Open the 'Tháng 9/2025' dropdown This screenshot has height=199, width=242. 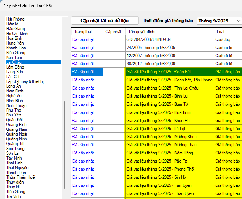(x=219, y=21)
